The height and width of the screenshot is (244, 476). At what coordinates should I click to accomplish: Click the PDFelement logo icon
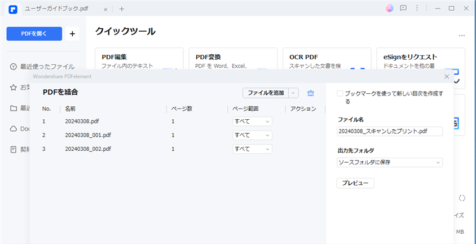pos(12,8)
